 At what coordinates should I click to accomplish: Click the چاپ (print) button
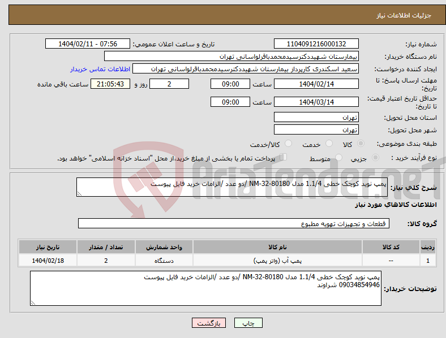pyautogui.click(x=248, y=323)
